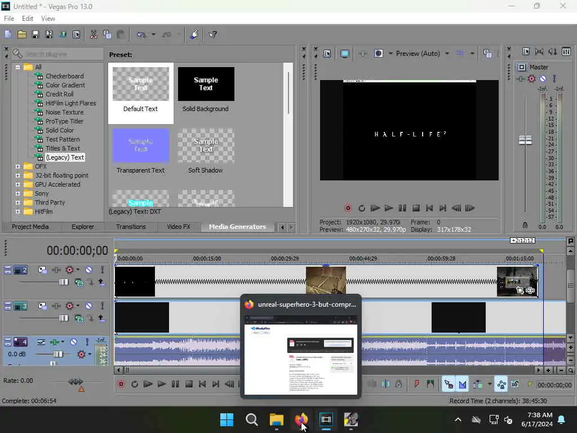This screenshot has width=577, height=433.
Task: Select the Solid Background preset
Action: [206, 90]
